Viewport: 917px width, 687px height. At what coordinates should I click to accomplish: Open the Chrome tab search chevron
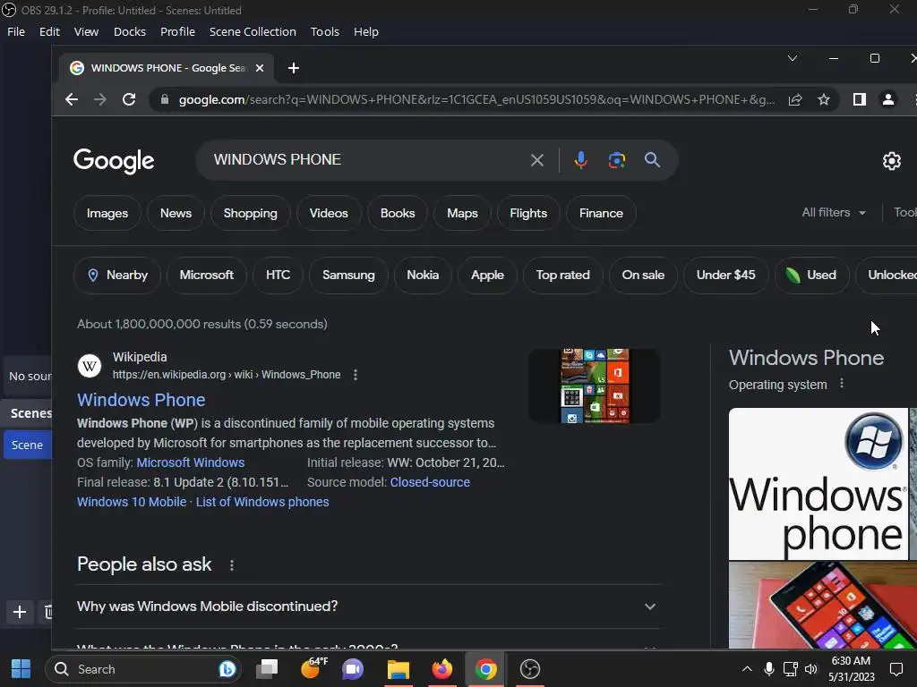coord(793,58)
